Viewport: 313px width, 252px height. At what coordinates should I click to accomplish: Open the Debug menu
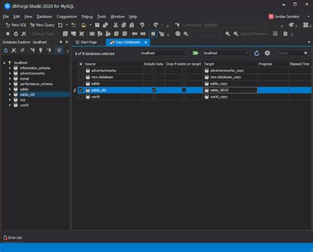(x=87, y=16)
